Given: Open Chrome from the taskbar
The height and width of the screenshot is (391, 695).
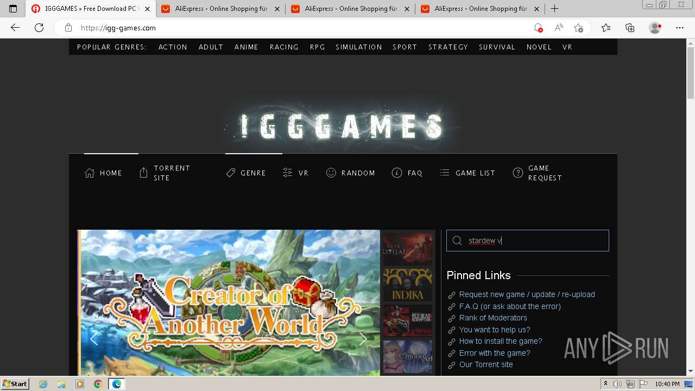Looking at the screenshot, I should [x=98, y=384].
